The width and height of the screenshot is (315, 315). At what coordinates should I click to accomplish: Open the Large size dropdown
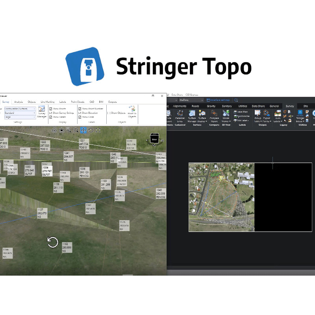pyautogui.click(x=20, y=117)
